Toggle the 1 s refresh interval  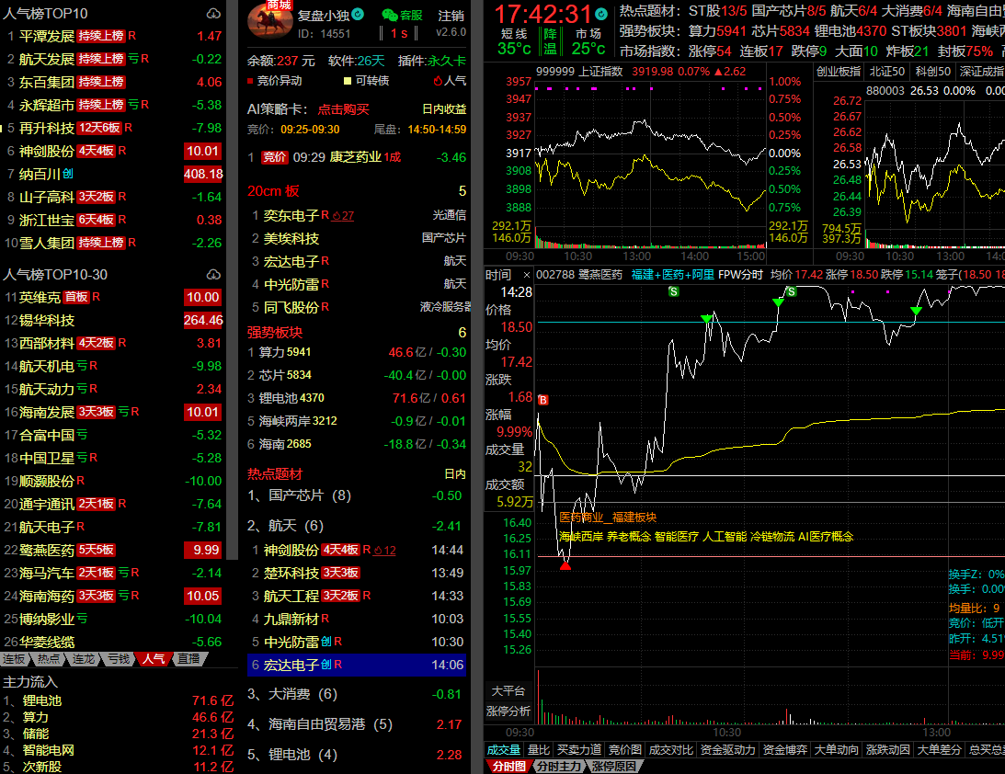click(x=399, y=33)
